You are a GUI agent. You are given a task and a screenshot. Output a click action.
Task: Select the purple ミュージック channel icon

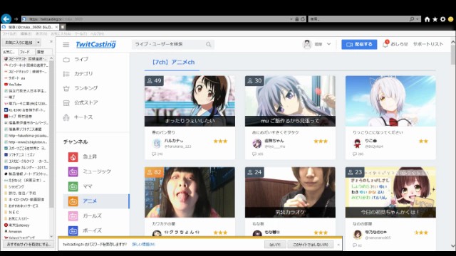(x=73, y=171)
